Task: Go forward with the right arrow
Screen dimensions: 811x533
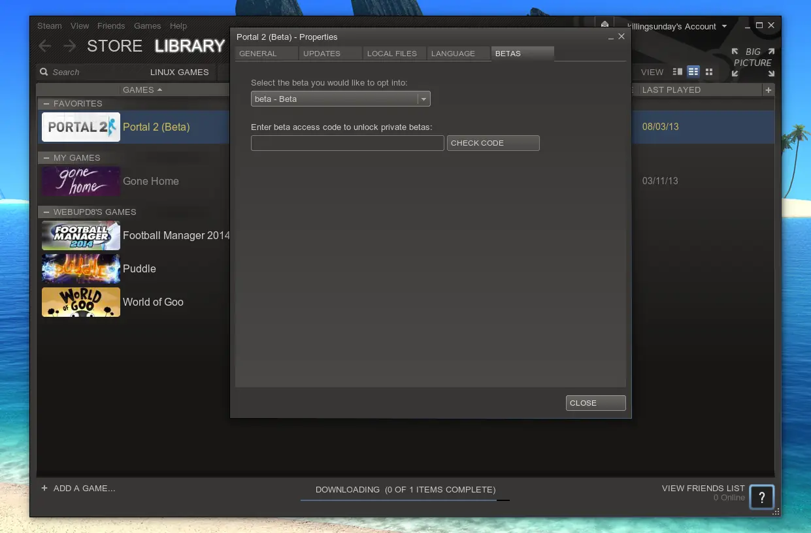Action: tap(69, 46)
